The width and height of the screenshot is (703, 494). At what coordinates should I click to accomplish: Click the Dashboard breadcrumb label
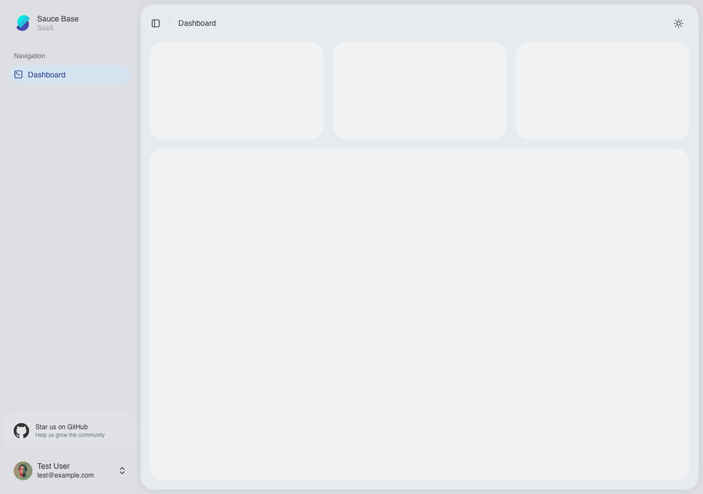(197, 23)
